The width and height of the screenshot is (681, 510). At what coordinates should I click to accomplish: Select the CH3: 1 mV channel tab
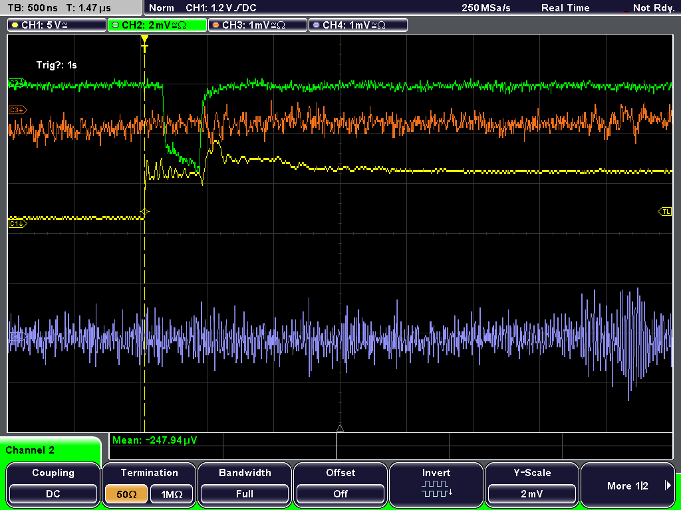pyautogui.click(x=257, y=25)
